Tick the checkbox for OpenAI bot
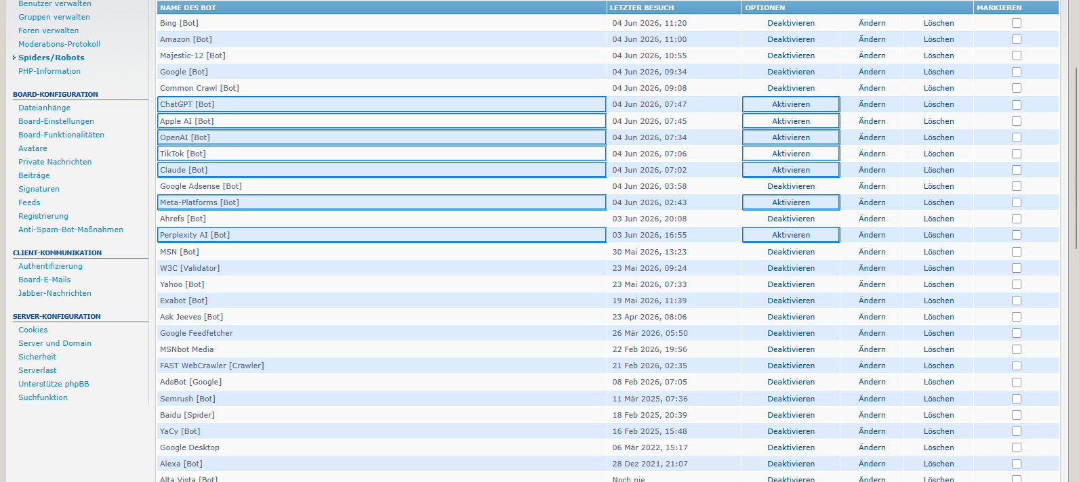 pyautogui.click(x=1017, y=137)
